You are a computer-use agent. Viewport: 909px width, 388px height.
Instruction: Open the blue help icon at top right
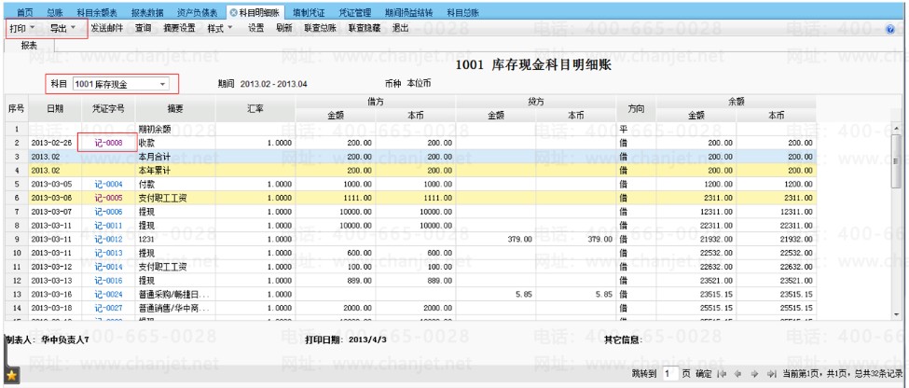click(890, 29)
